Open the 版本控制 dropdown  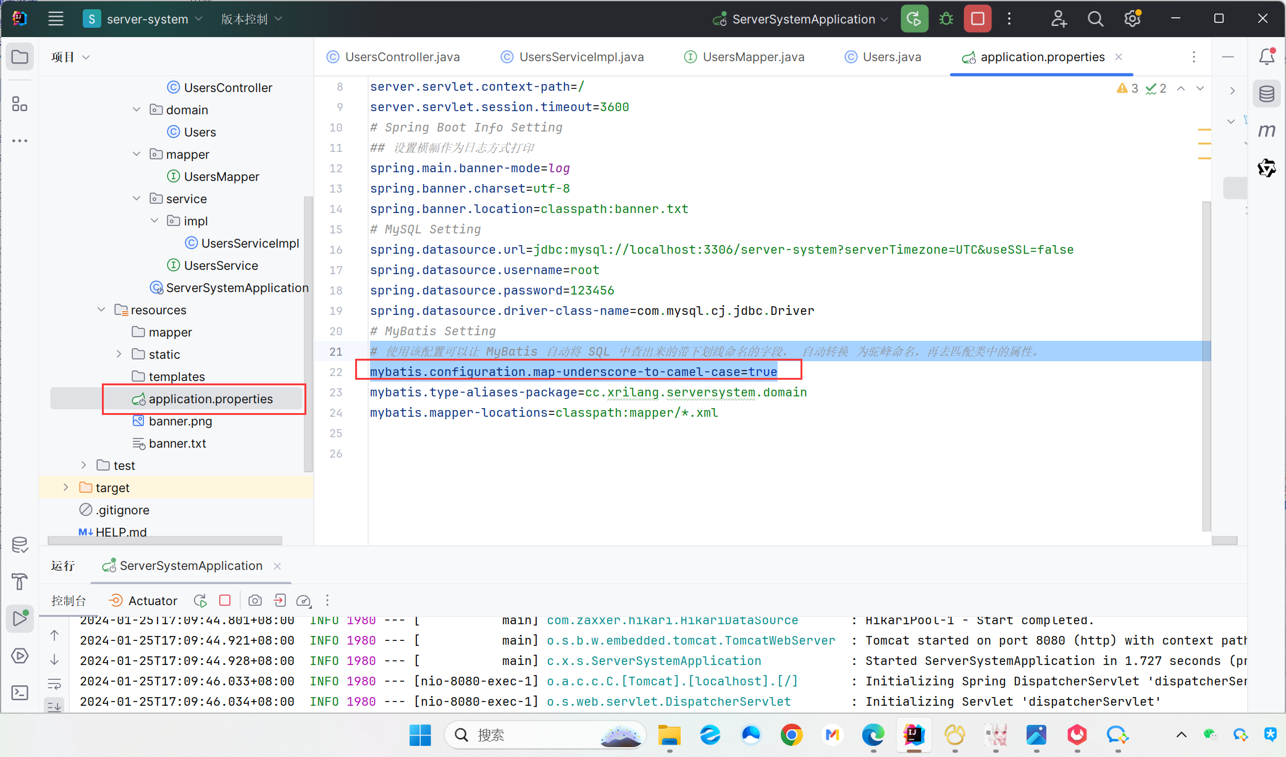point(251,19)
